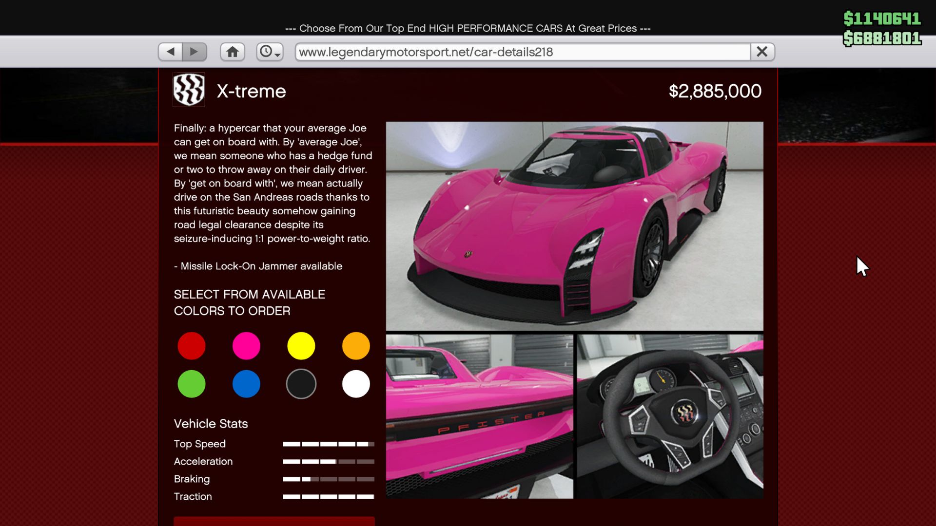Pick the orange color swatch
936x526 pixels.
(356, 346)
